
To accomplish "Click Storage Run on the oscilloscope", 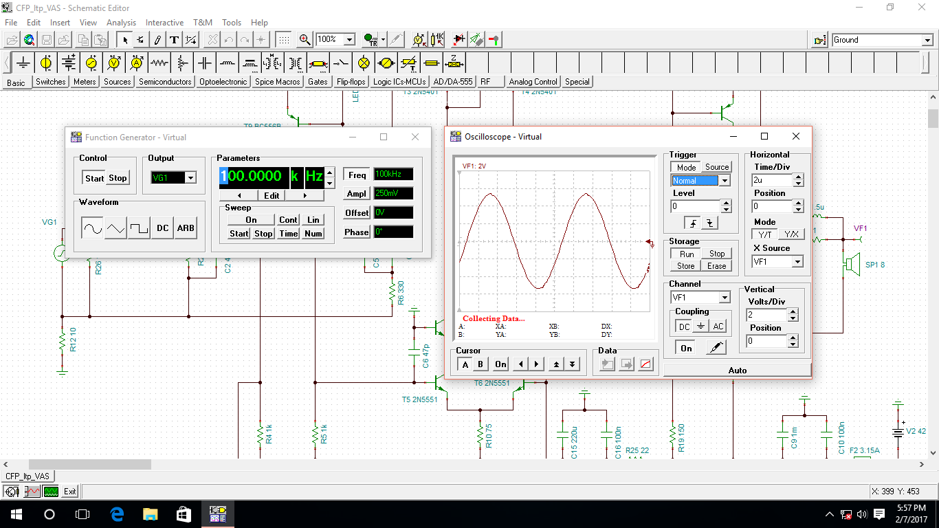I will coord(687,254).
